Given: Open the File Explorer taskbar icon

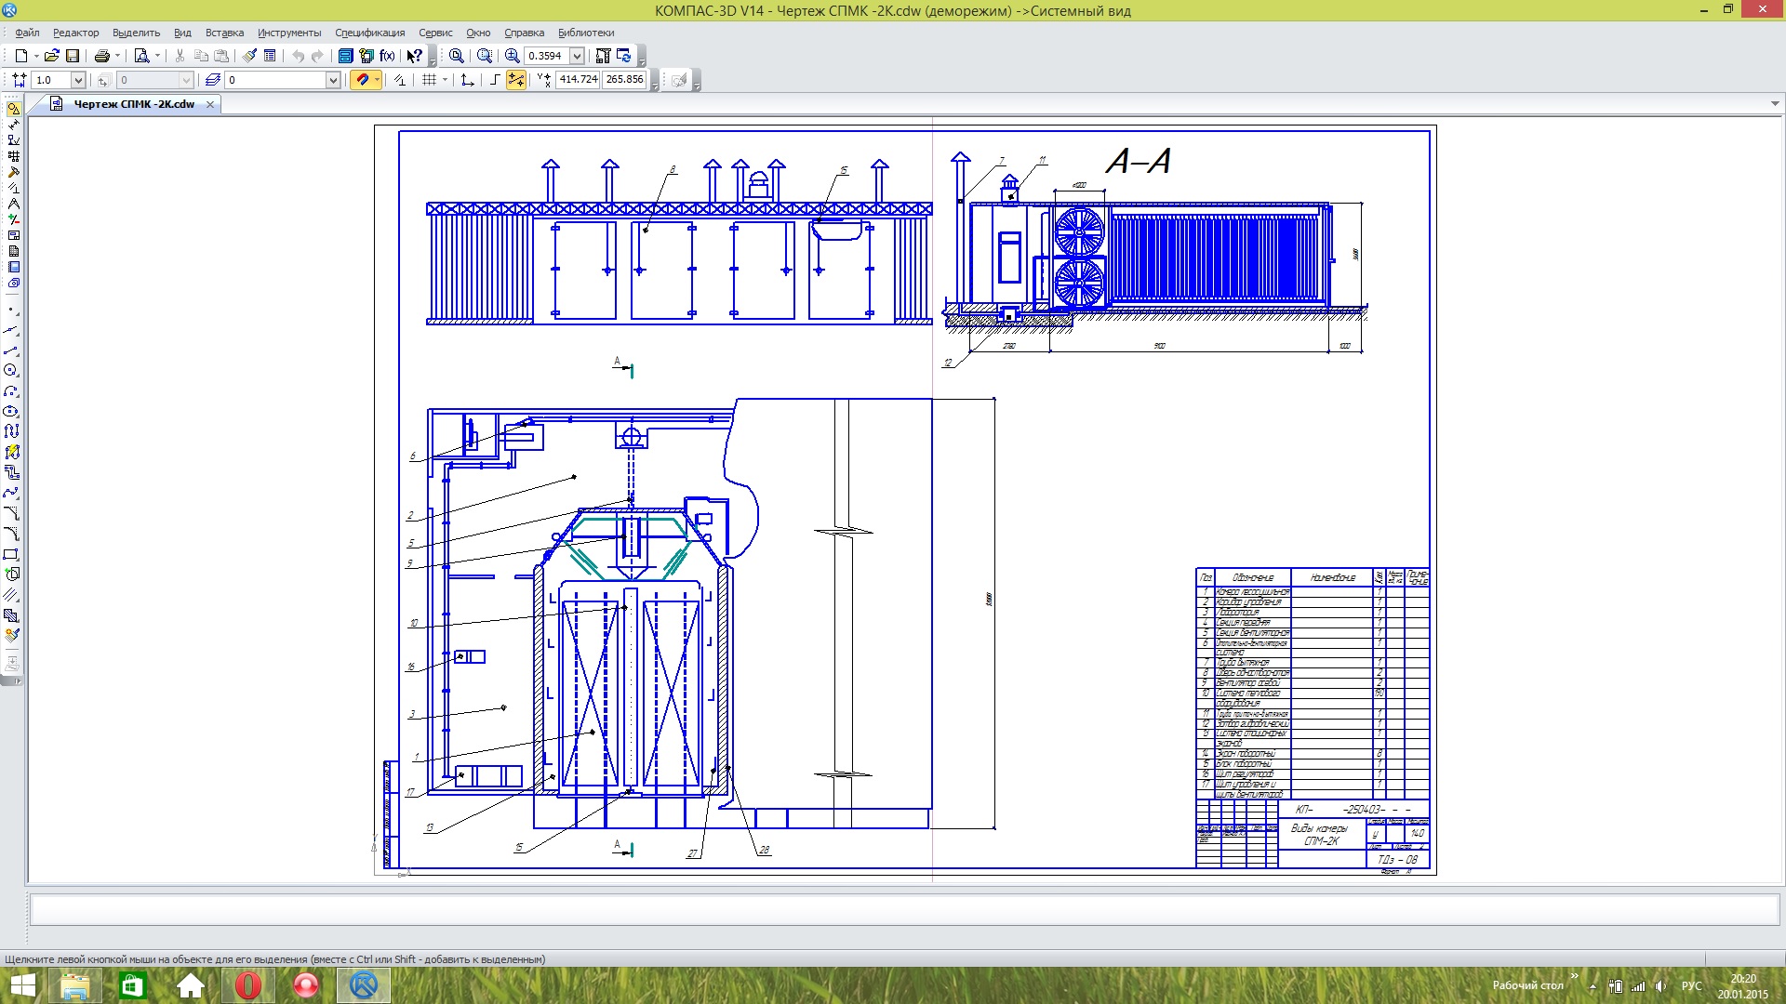Looking at the screenshot, I should pos(74,985).
